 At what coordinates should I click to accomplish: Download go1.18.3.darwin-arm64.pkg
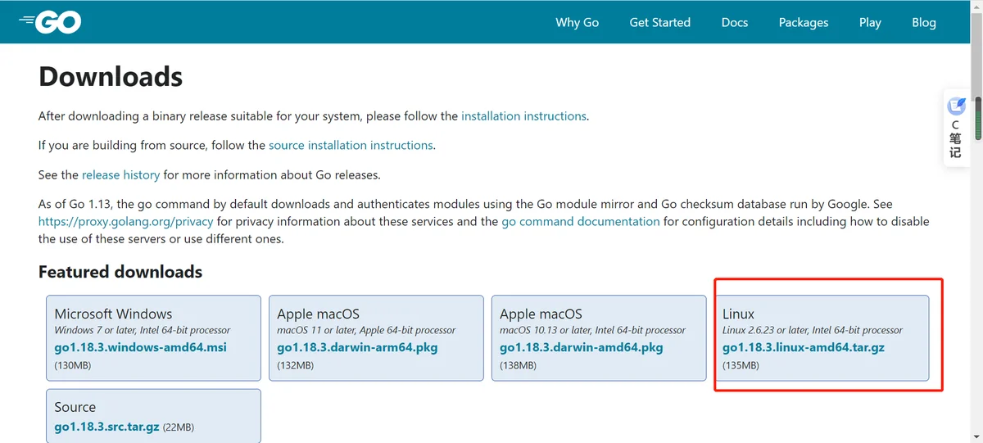click(x=357, y=347)
